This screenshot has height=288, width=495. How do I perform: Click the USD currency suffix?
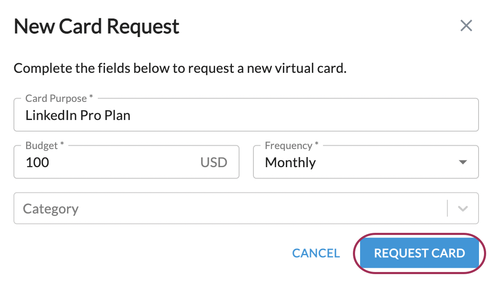point(214,163)
